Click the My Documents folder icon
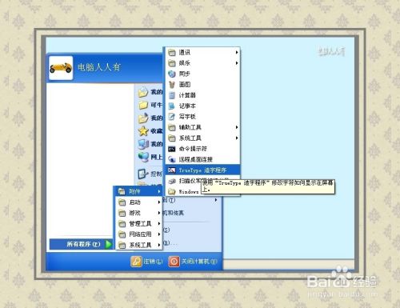Viewport: 400px width, 308px height. (x=143, y=92)
